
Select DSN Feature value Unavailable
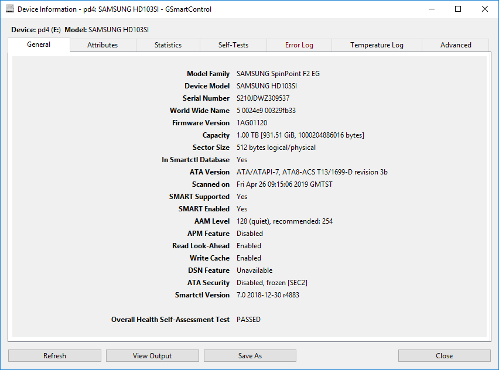[x=254, y=270]
